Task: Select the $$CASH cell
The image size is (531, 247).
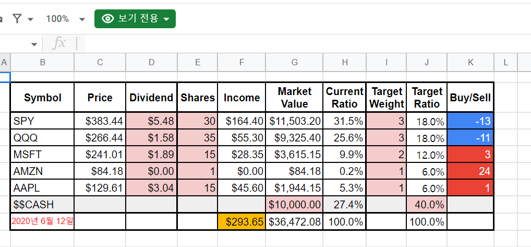Action: coord(42,204)
